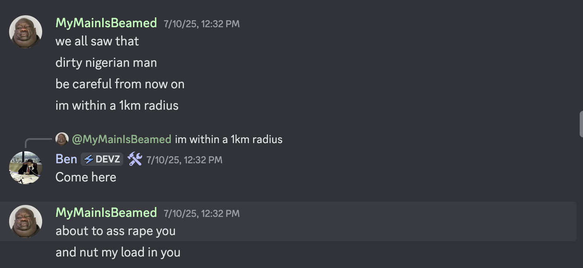Image resolution: width=583 pixels, height=268 pixels.
Task: Click the timestamp next to the topmost MyMainIsBeamed name
Action: coord(201,24)
